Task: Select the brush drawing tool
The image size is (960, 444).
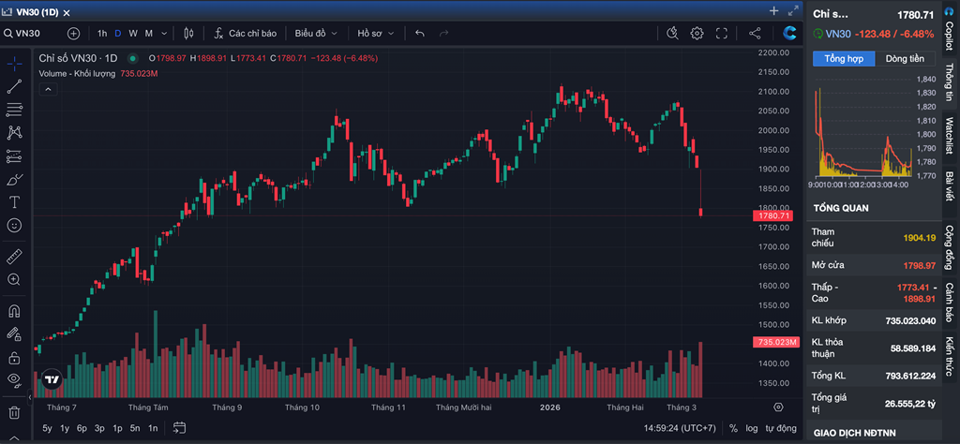Action: (14, 179)
